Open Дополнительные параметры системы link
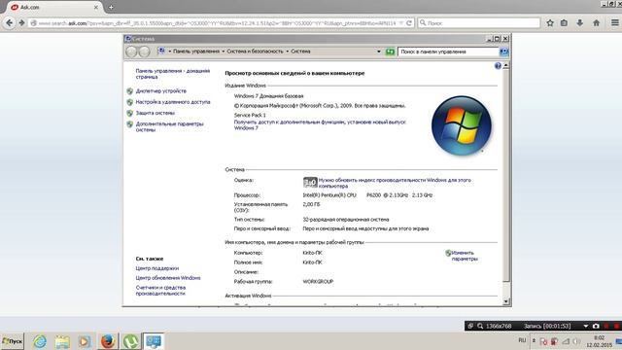622x350 pixels. coord(169,126)
